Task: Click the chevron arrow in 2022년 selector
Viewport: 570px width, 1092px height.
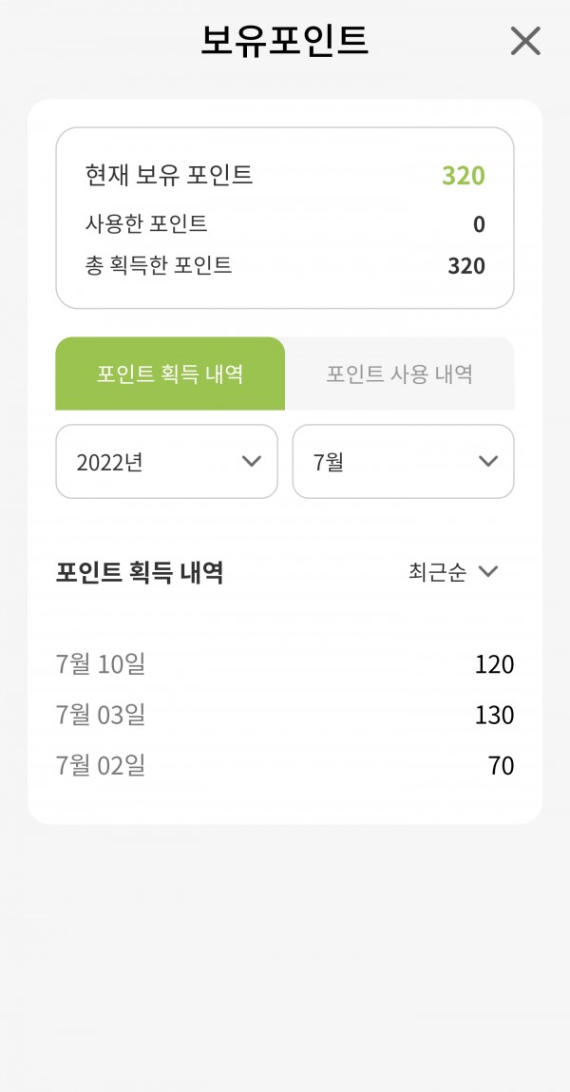Action: 251,461
